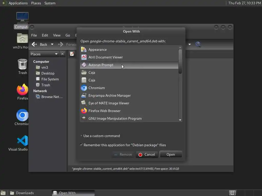Click scrollbar up arrow in application list
The height and width of the screenshot is (196, 262).
[x=180, y=48]
